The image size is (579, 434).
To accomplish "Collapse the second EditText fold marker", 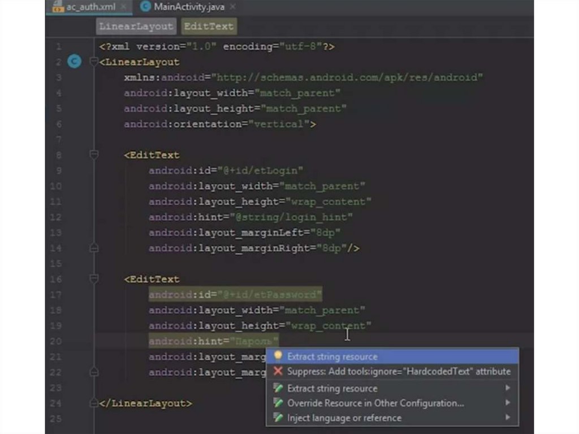I will point(94,279).
